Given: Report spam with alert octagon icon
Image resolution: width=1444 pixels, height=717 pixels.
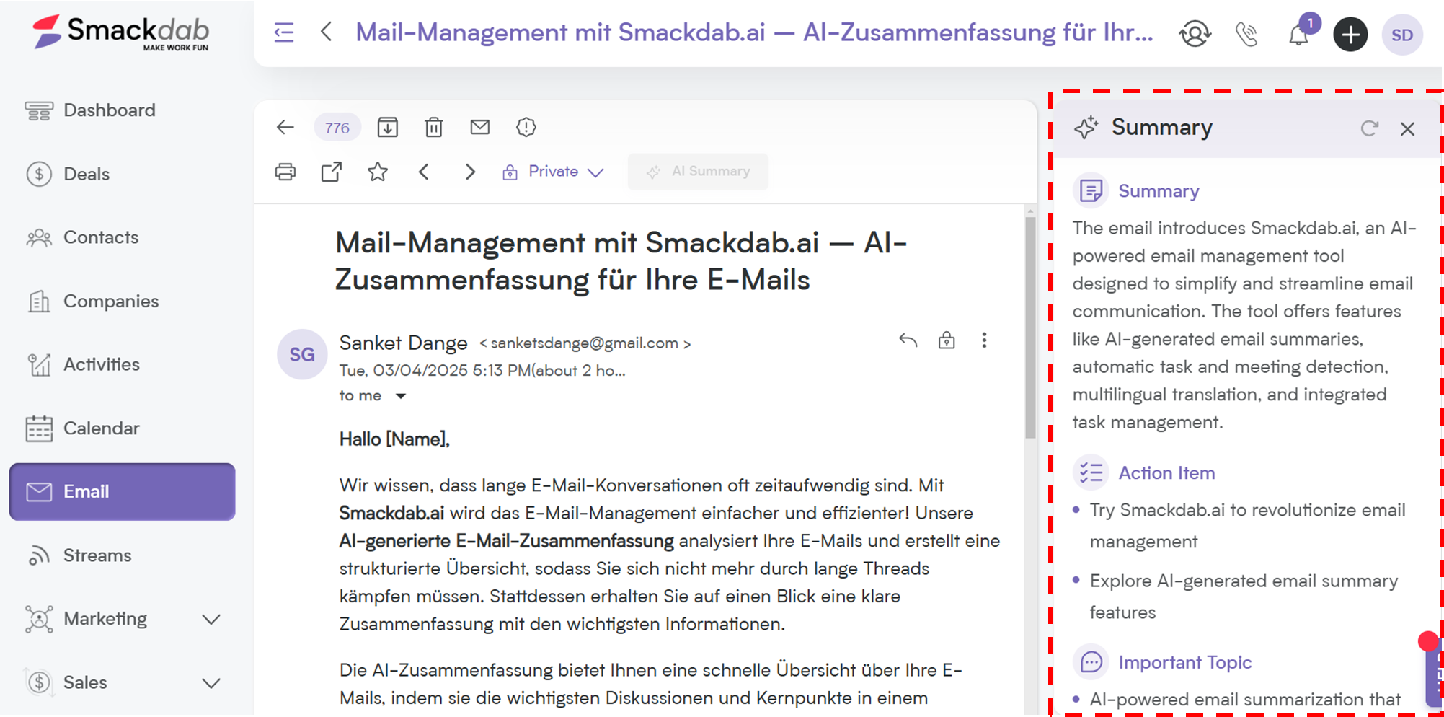Looking at the screenshot, I should pyautogui.click(x=526, y=128).
